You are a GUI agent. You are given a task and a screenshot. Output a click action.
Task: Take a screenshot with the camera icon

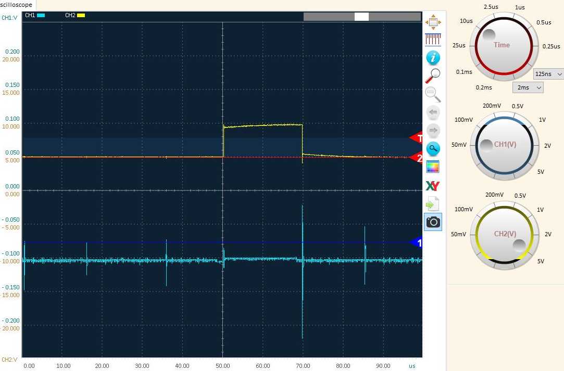433,222
